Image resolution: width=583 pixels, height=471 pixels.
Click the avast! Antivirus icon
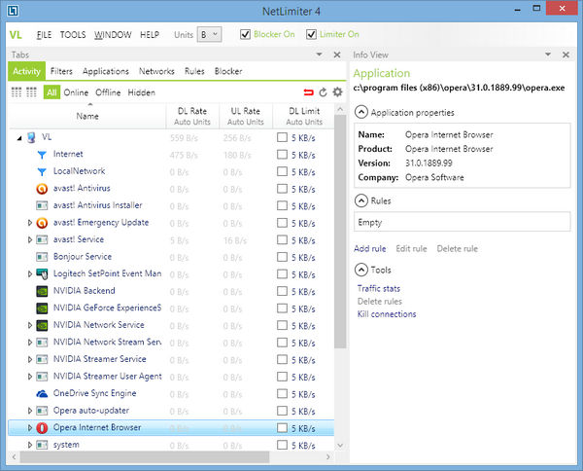pos(42,189)
